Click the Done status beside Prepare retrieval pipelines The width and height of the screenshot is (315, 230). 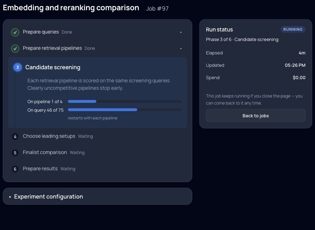(90, 48)
